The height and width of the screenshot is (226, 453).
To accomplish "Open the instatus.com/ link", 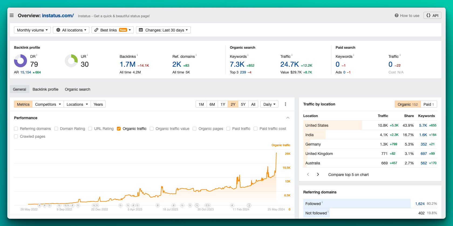I will point(58,16).
